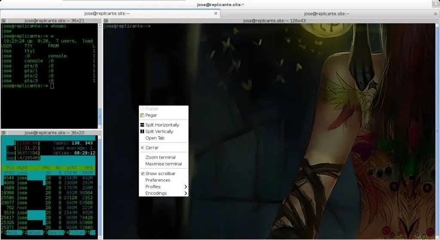Click the Cerrar x icon in context menu
Screen dimensions: 440x240
[x=142, y=148]
